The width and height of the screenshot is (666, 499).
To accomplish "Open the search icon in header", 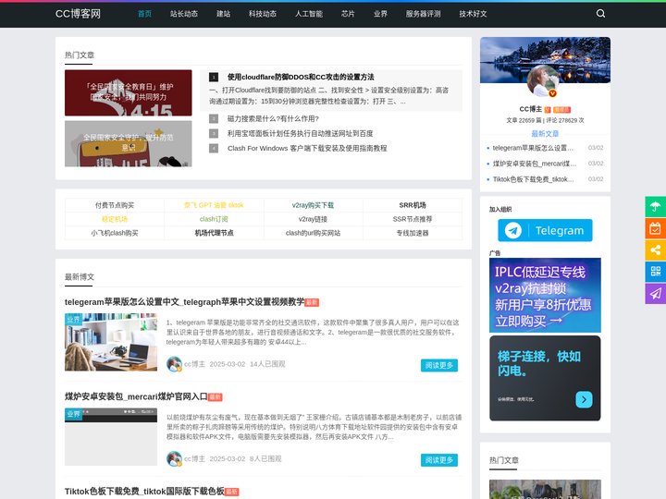I will (600, 14).
